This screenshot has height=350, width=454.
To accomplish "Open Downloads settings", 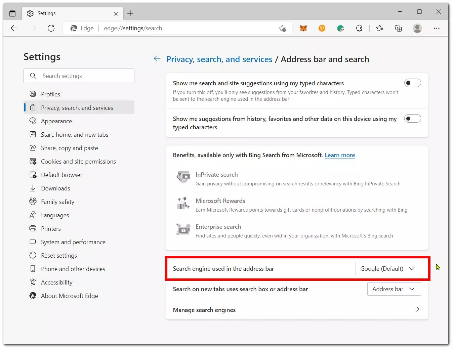I will 79,188.
